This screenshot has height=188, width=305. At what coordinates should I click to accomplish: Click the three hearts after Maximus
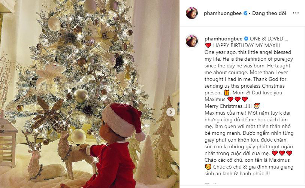[238, 99]
